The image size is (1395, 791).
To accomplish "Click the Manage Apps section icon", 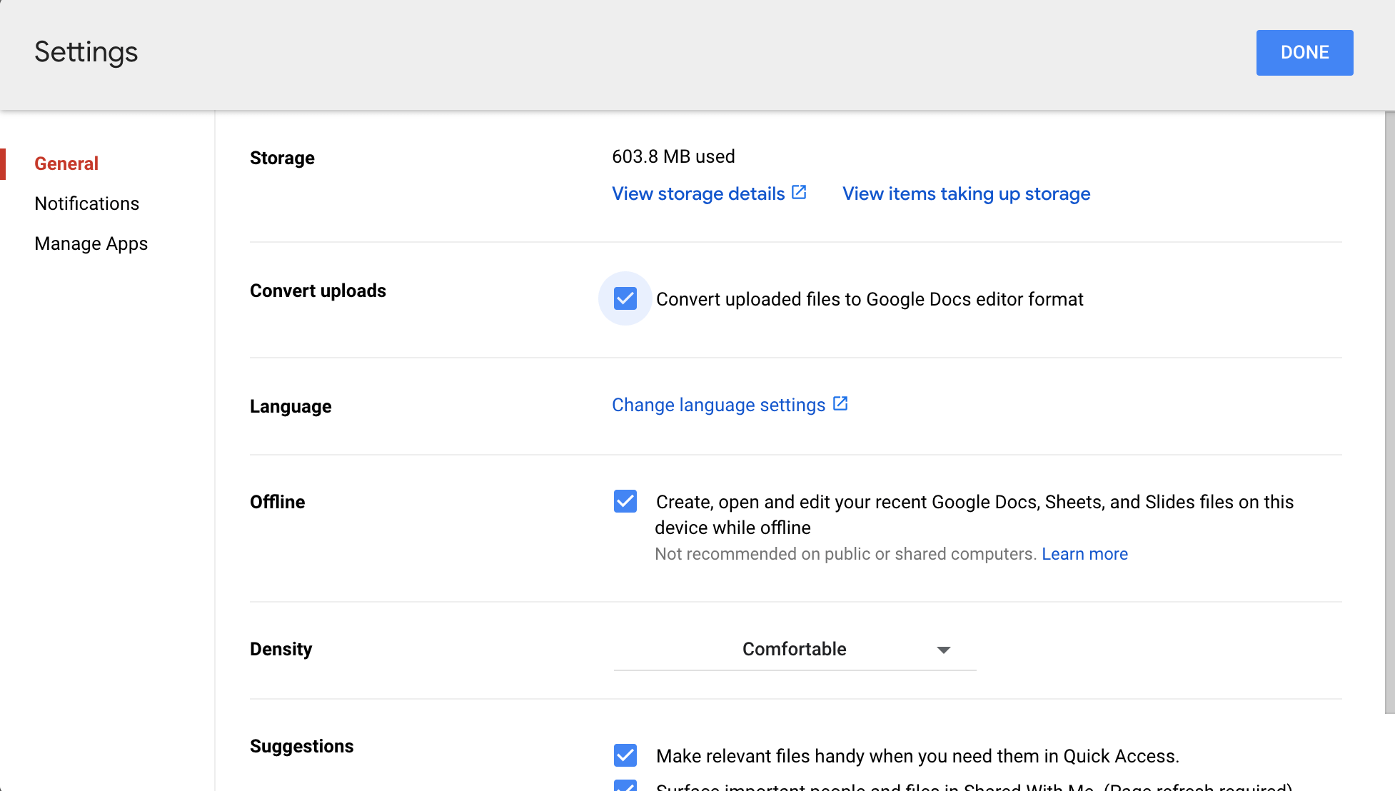I will [91, 243].
